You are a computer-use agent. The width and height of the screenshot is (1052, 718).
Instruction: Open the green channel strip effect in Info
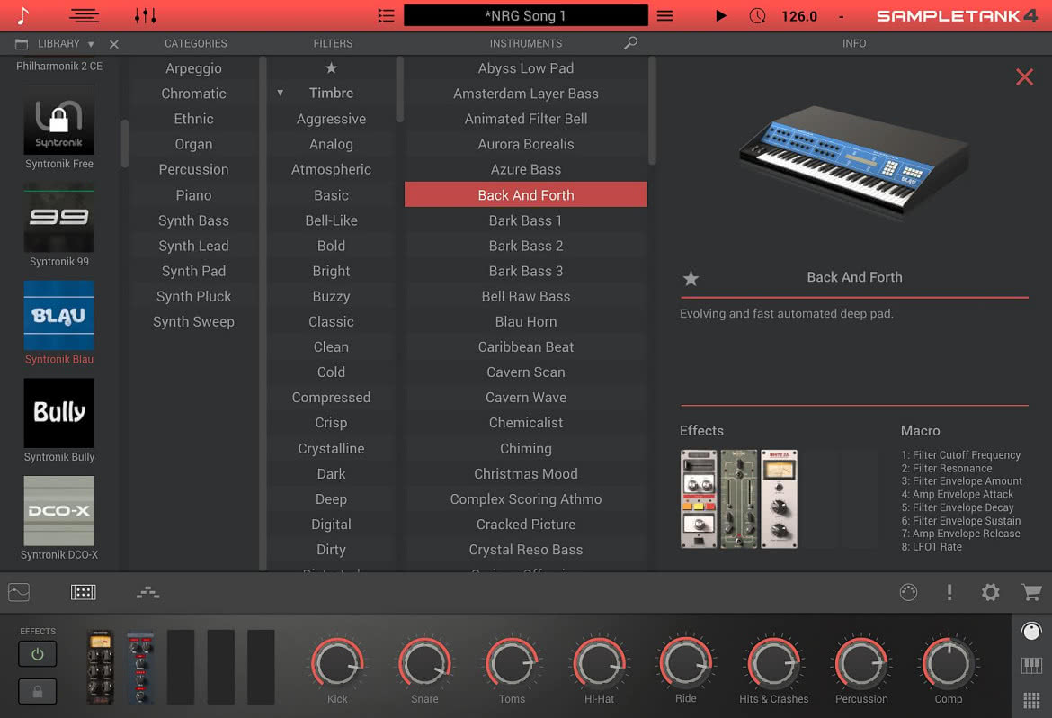(739, 499)
